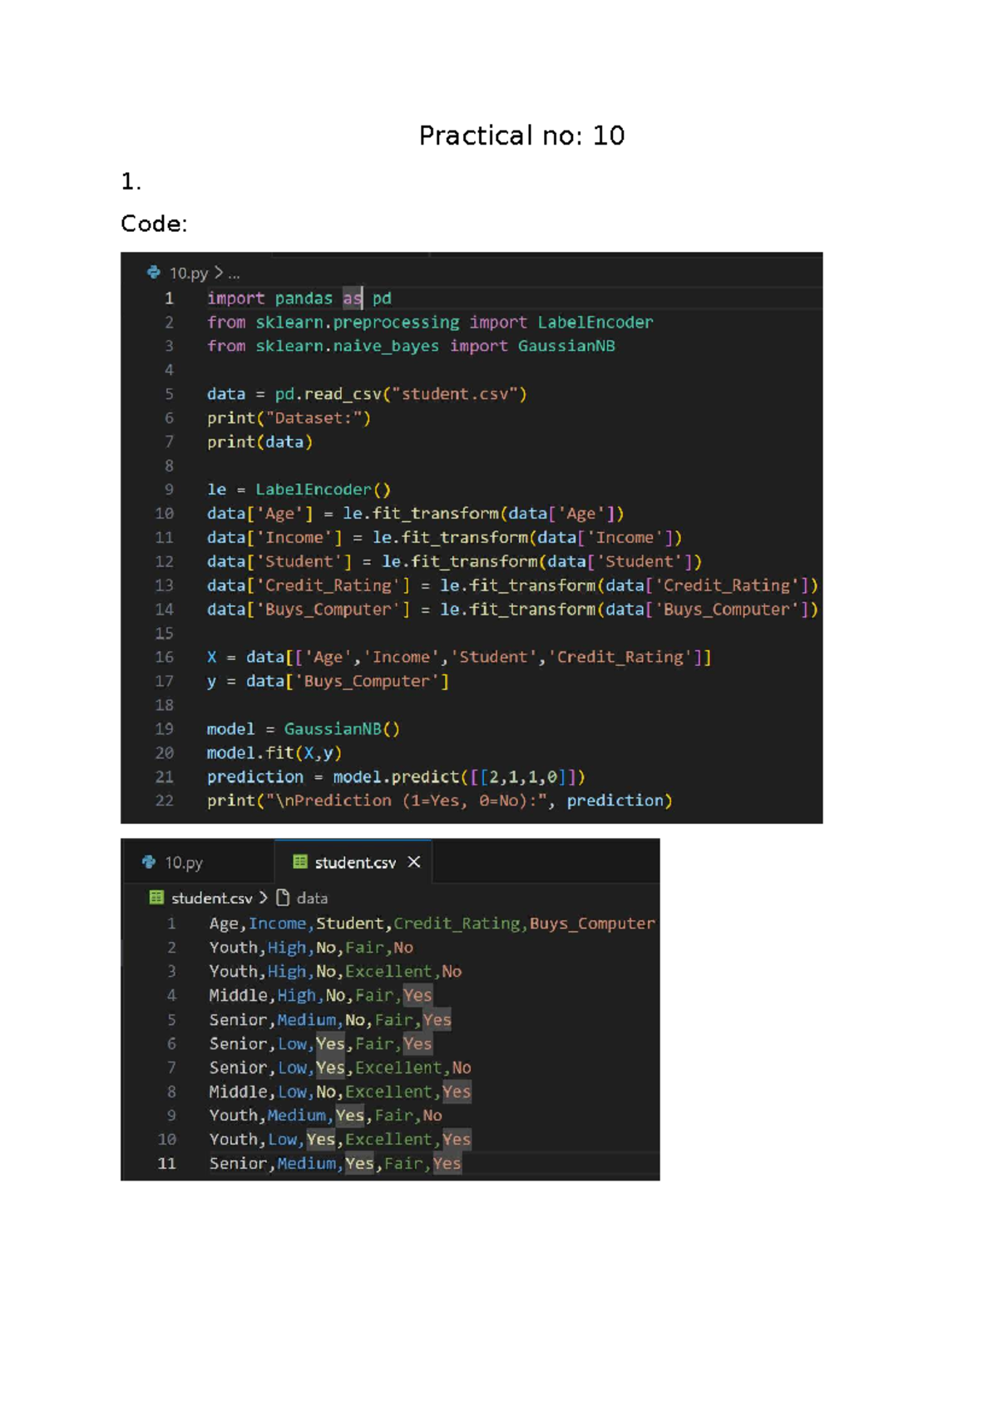Screen dimensions: 998x1410
Task: Close the student.csv editor tab
Action: (414, 862)
